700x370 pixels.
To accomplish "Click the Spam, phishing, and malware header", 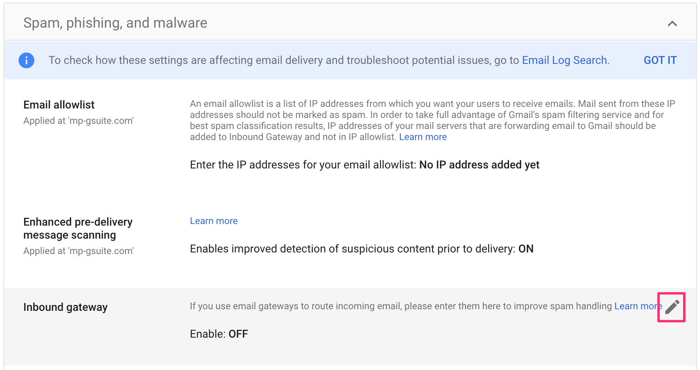I will [x=115, y=23].
